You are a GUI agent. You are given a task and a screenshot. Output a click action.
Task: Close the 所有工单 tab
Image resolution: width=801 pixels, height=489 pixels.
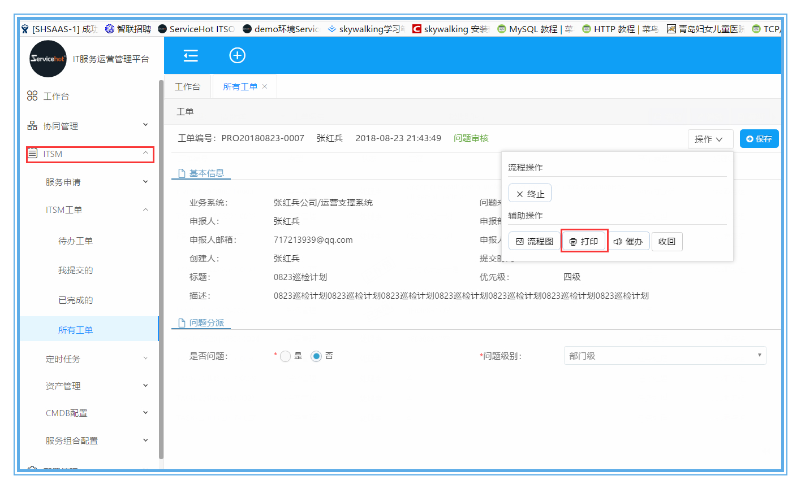click(265, 86)
